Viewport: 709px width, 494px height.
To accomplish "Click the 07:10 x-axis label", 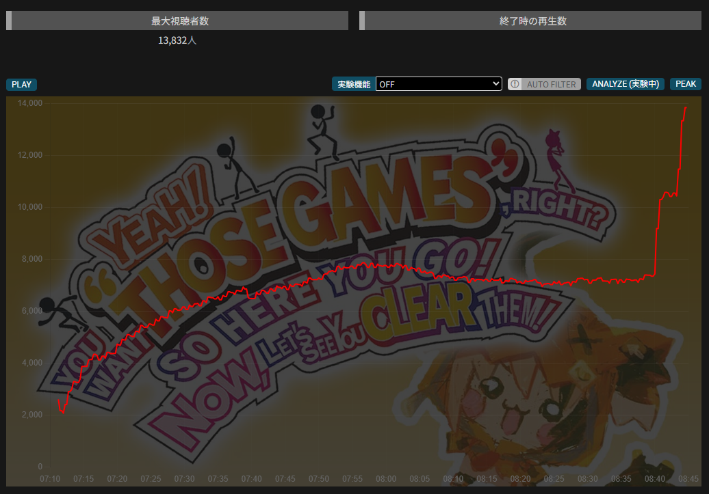I will (50, 479).
